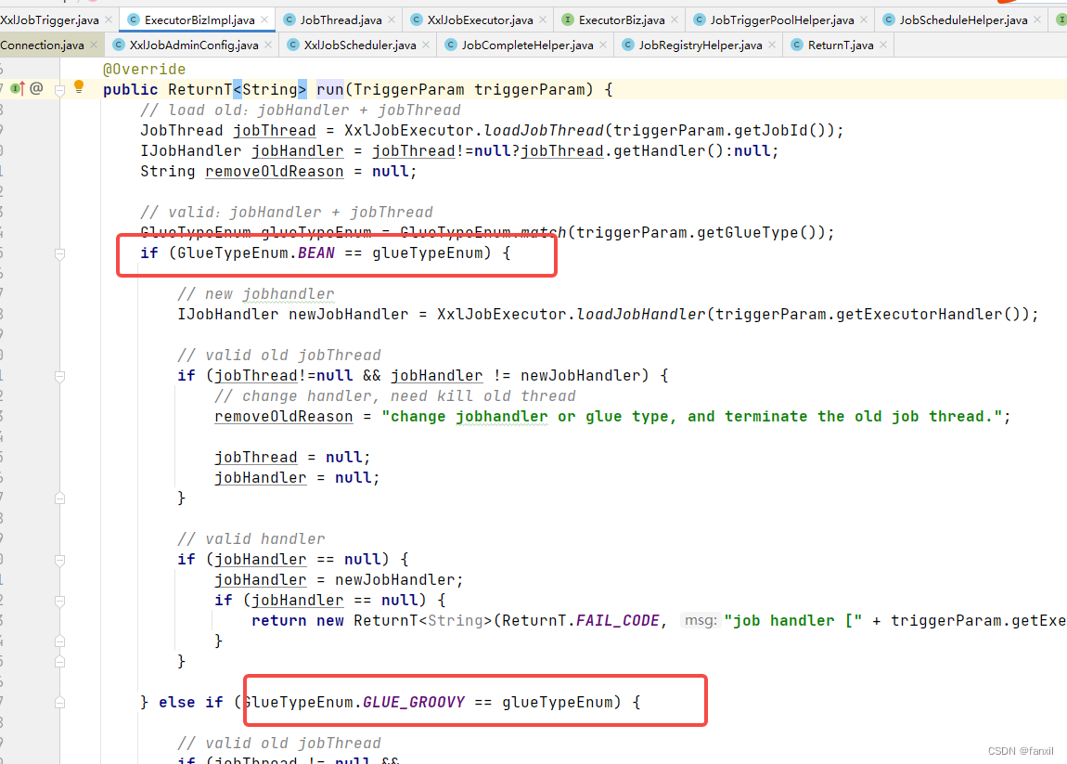Click the green implementing-method gutter icon beside run
The image size is (1067, 764).
15,89
